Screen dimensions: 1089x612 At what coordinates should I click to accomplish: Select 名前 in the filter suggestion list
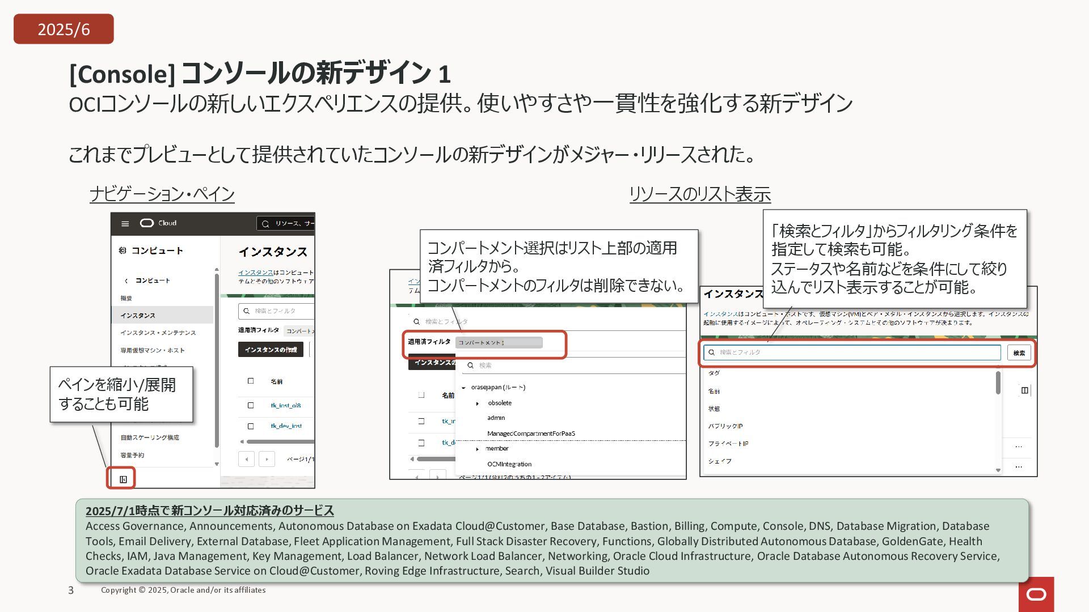click(714, 391)
